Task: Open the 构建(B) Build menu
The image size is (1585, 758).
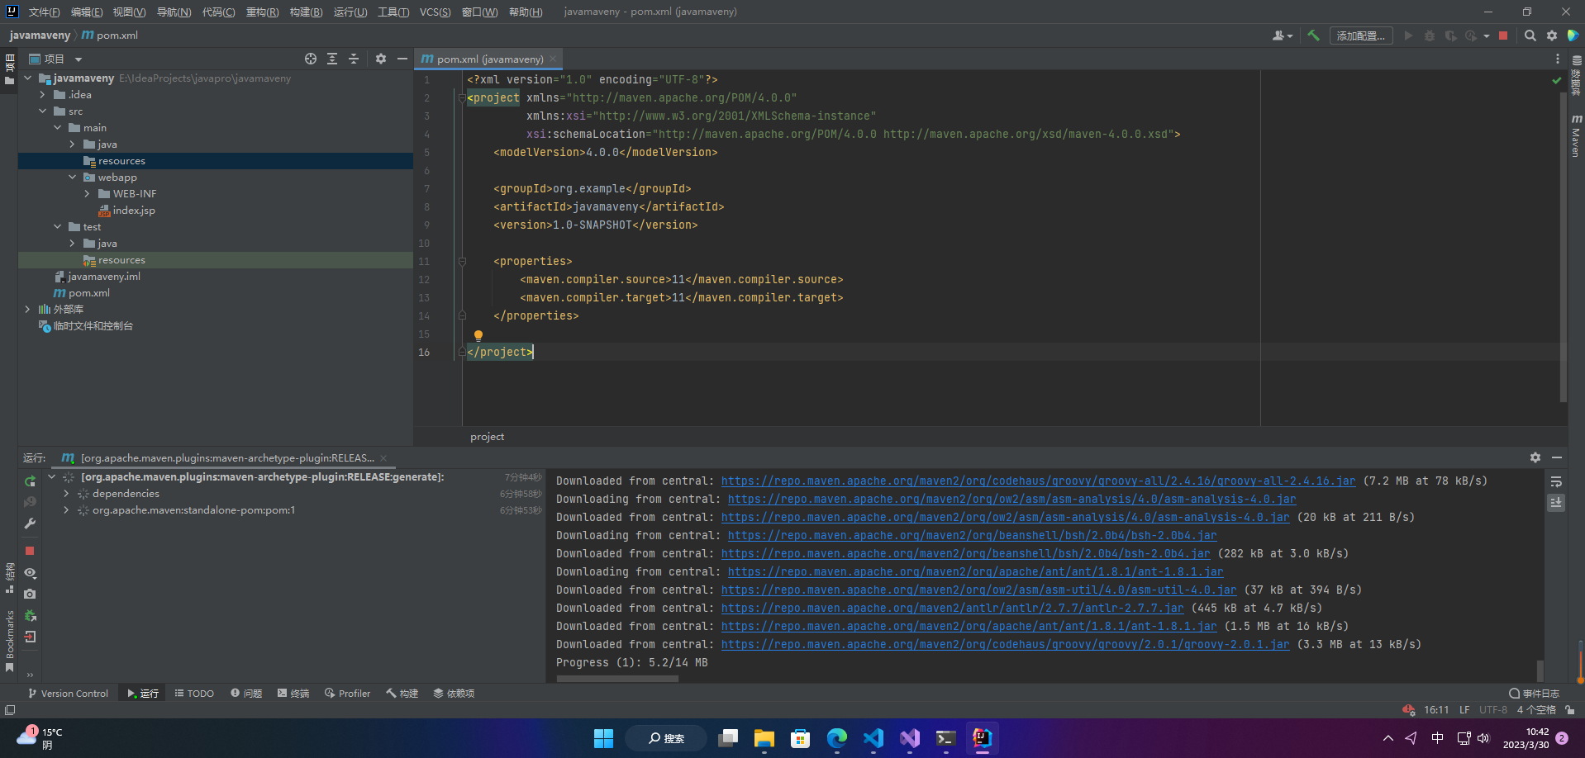Action: tap(306, 12)
